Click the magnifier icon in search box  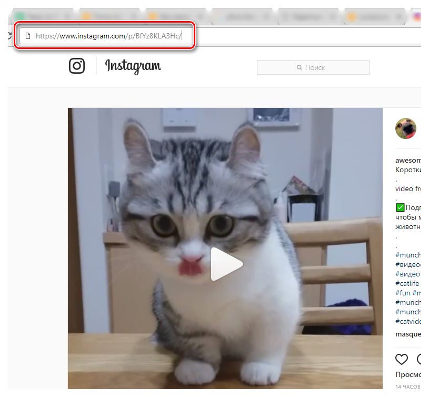coord(300,67)
